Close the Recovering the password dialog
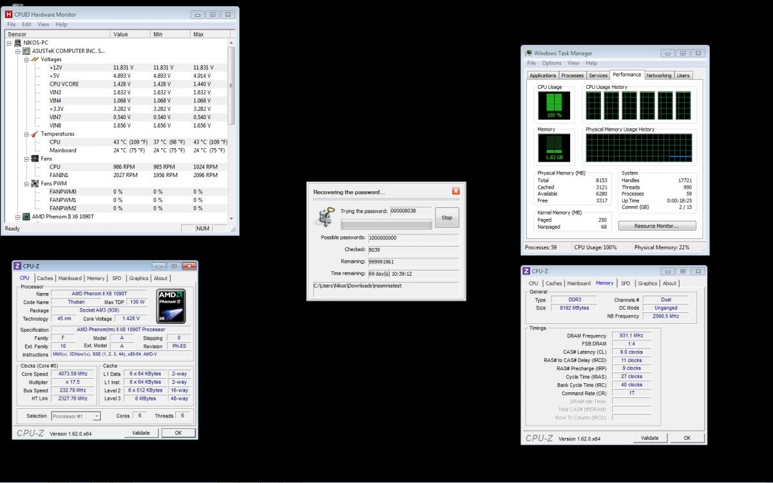 click(456, 191)
